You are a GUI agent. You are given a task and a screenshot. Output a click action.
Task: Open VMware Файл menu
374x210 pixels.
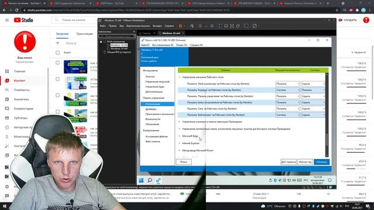click(103, 26)
